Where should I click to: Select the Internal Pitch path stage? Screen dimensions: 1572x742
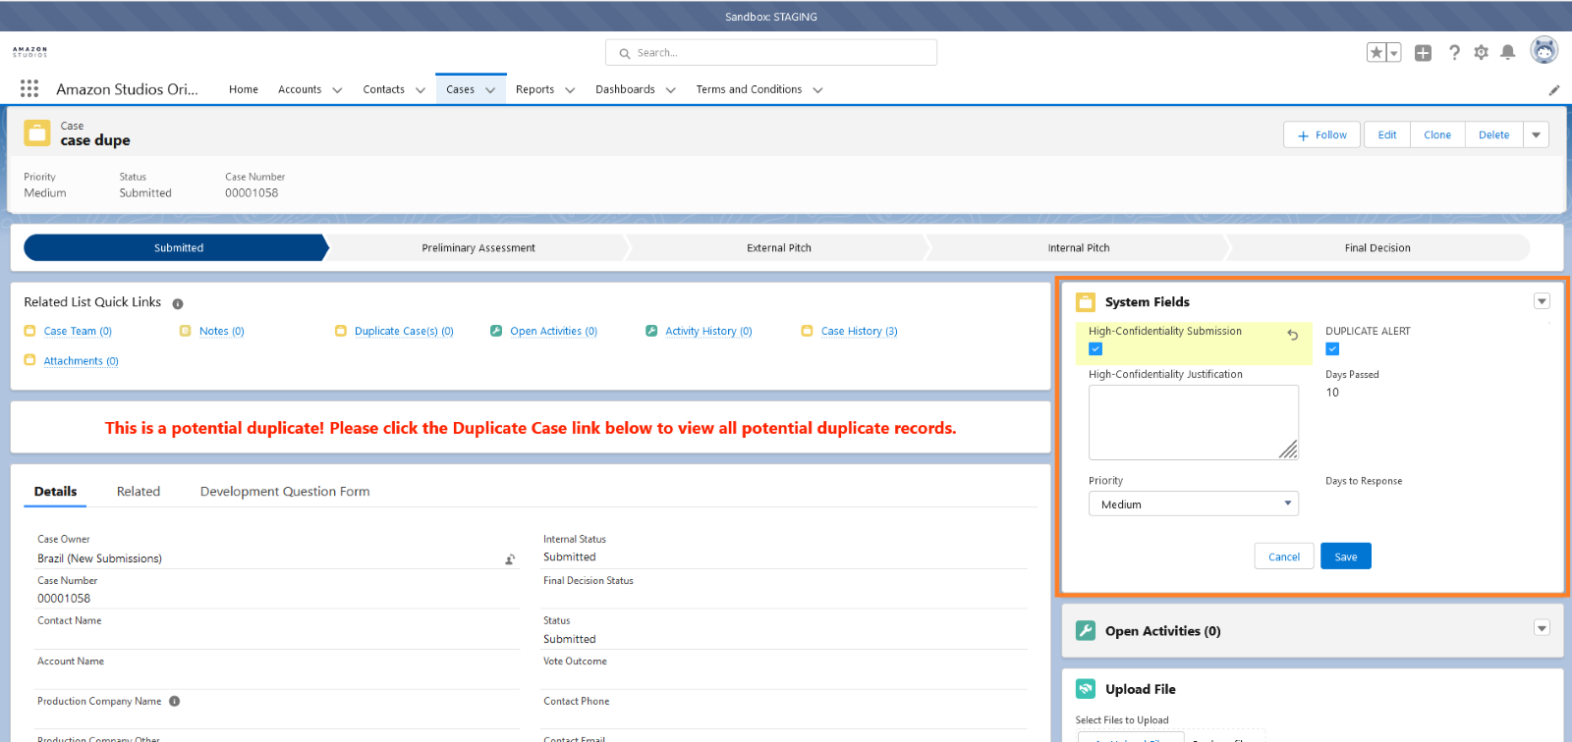pyautogui.click(x=1079, y=247)
